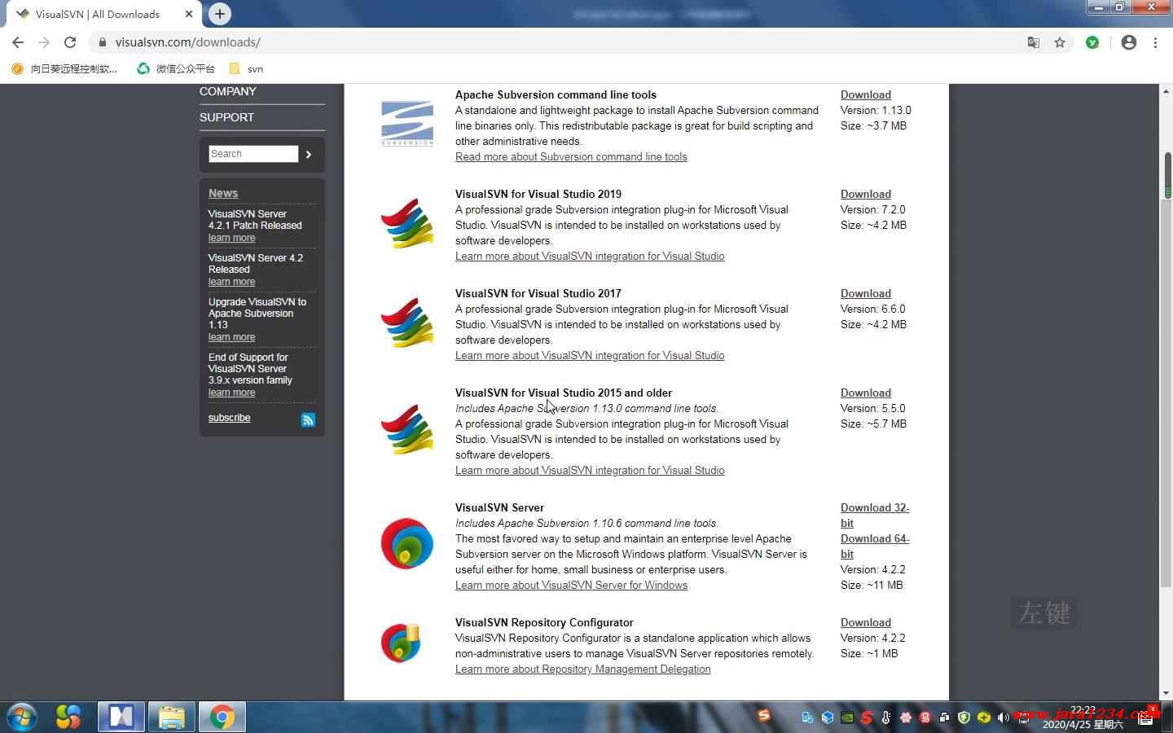Click the taskbar clock showing 2020/4/25
1173x733 pixels.
1083,717
